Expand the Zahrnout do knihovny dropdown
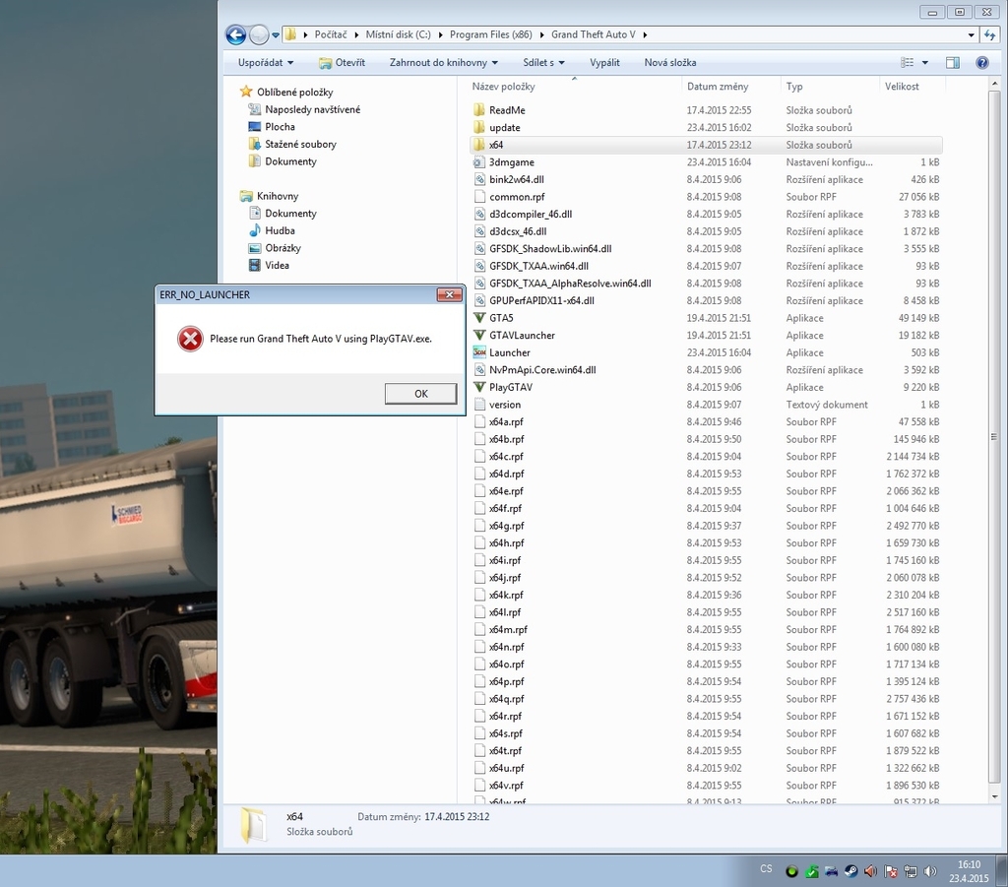Viewport: 1008px width, 887px height. 444,63
